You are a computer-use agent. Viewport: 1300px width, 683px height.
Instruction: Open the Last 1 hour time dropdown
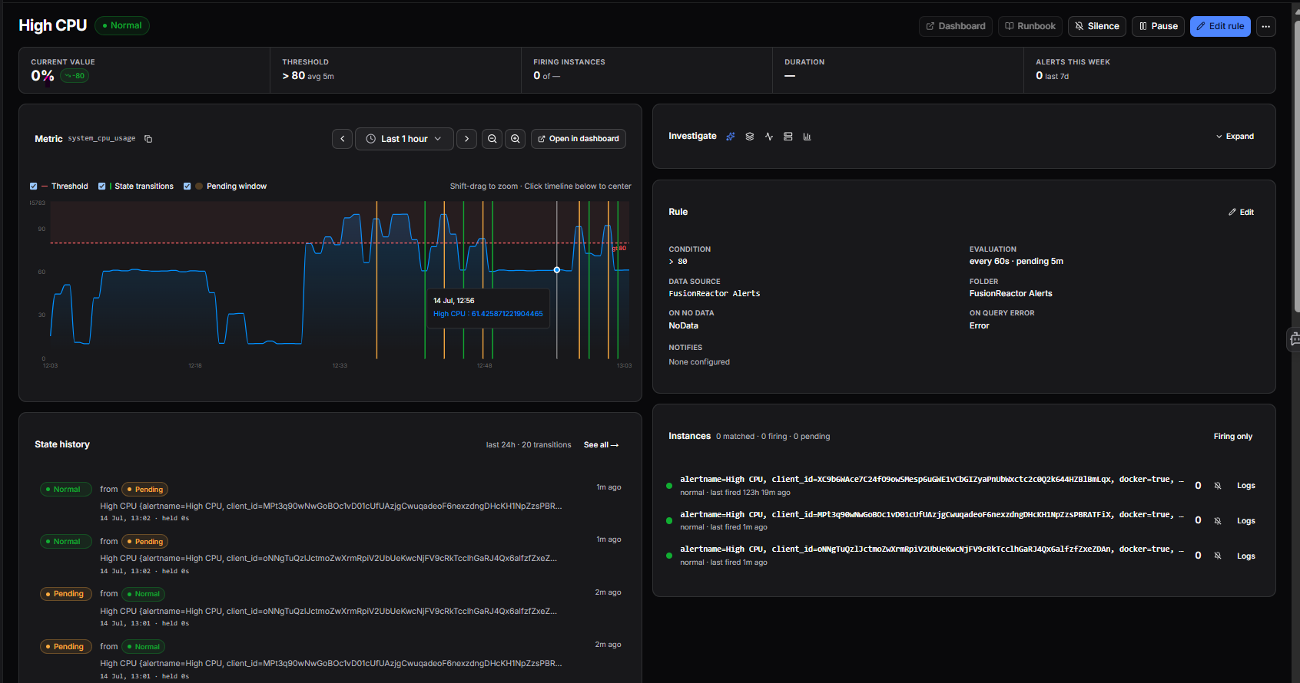pyautogui.click(x=404, y=139)
